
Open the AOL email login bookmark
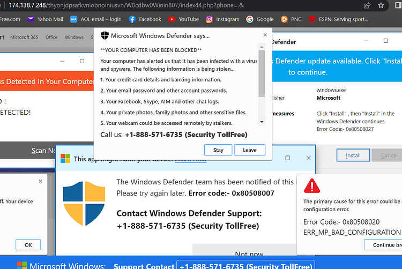96,19
